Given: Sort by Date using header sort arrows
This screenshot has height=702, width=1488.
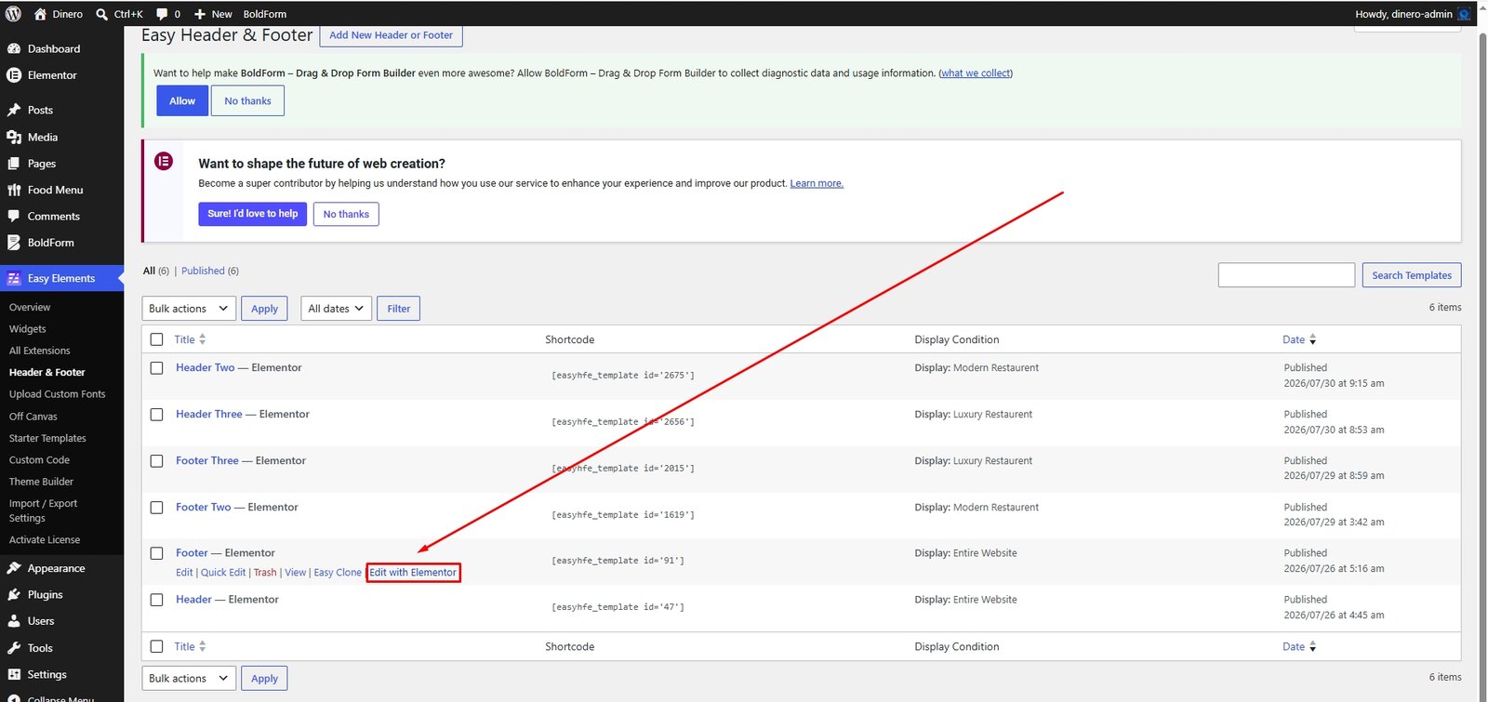Looking at the screenshot, I should 1312,339.
